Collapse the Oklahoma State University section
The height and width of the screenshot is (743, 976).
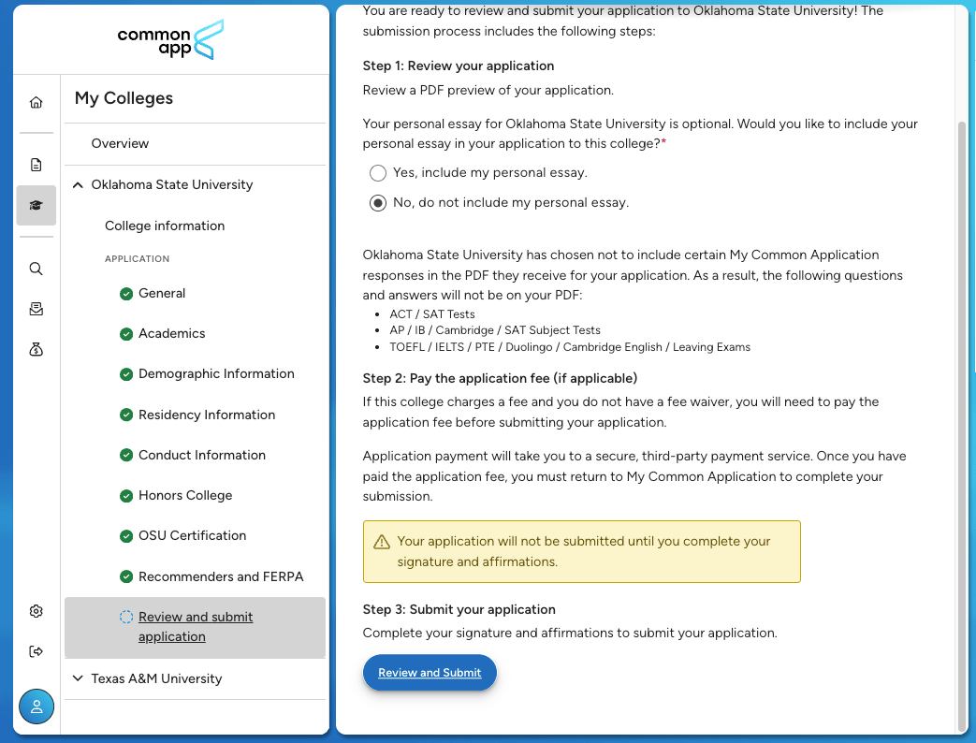78,185
